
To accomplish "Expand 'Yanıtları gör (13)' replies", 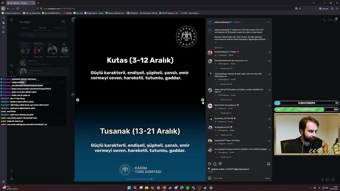I will (226, 68).
